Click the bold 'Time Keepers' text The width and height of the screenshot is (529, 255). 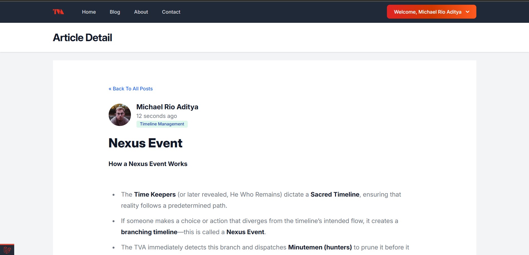tap(155, 194)
